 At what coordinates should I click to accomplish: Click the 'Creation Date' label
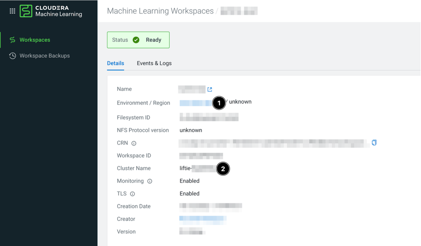pyautogui.click(x=134, y=206)
